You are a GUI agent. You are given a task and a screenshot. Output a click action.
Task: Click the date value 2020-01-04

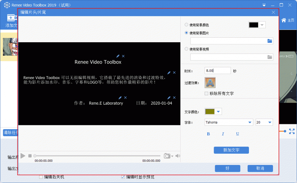click(161, 103)
